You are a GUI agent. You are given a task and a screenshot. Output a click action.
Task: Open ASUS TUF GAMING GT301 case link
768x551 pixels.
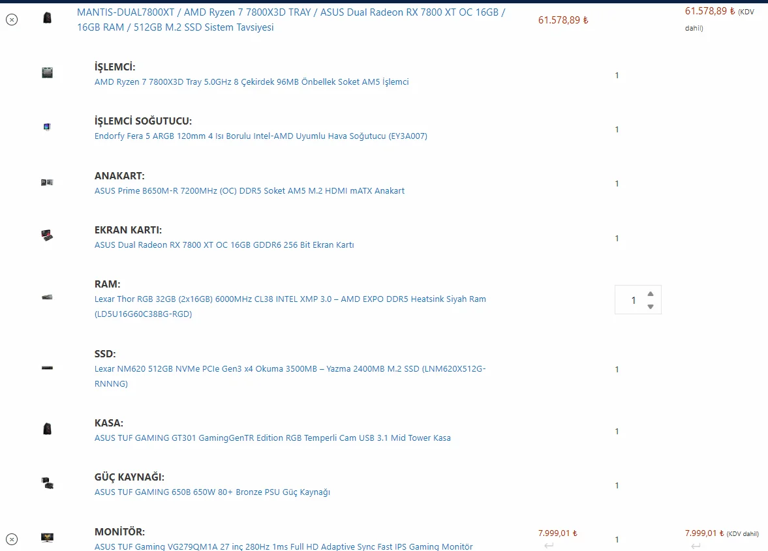[x=272, y=438]
